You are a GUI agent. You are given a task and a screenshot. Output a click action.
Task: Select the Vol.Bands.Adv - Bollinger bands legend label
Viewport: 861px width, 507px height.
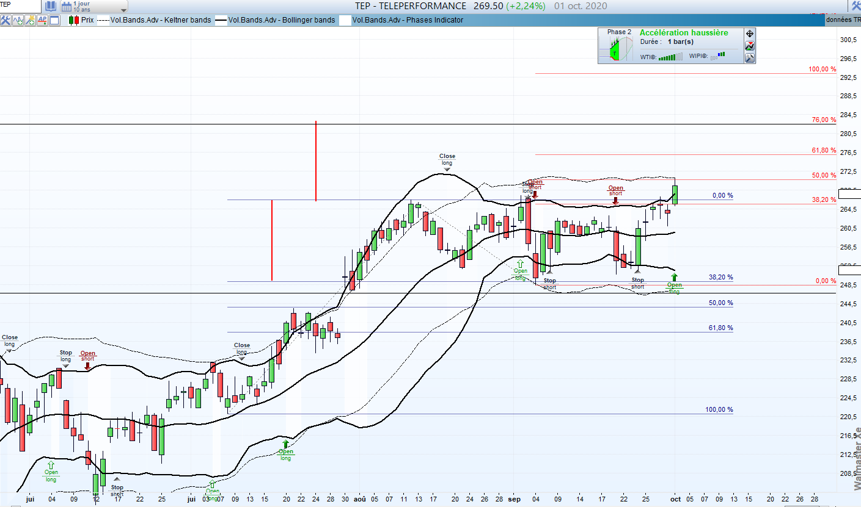pos(281,20)
